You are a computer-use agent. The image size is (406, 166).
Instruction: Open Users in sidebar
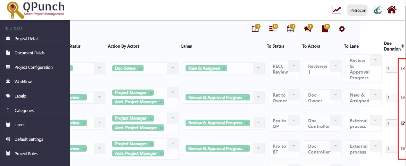(x=35, y=125)
